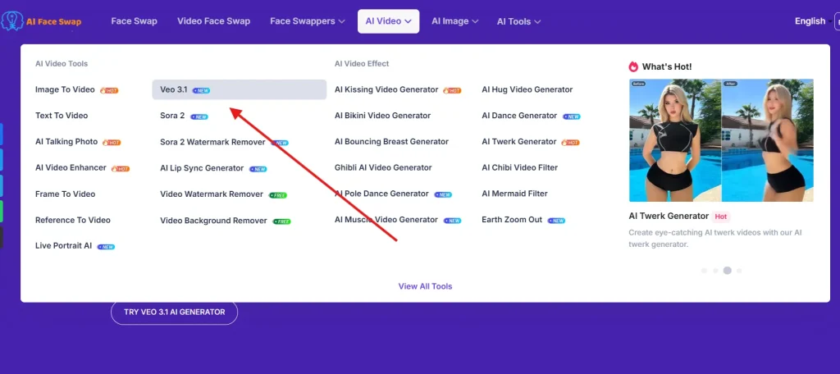Click the NEW badge next to Live Portrait AI

click(x=107, y=247)
